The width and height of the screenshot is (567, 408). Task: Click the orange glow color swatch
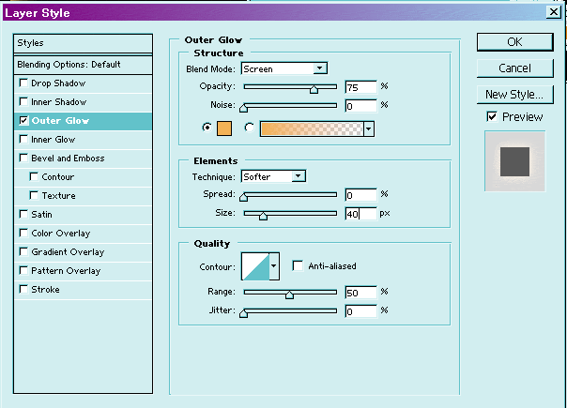point(225,128)
